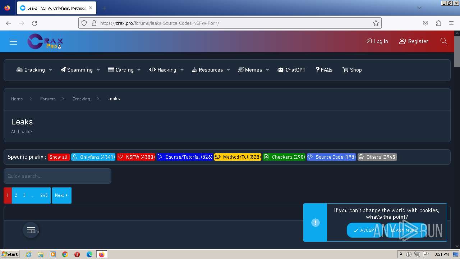Open the site security padlock info

coord(94,23)
